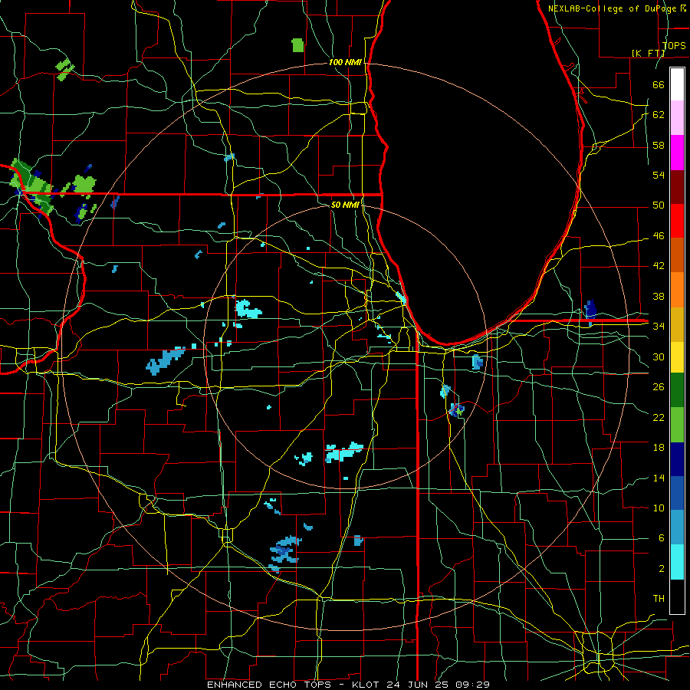Click the "26" value on the scale
The image size is (690, 690).
pos(659,387)
